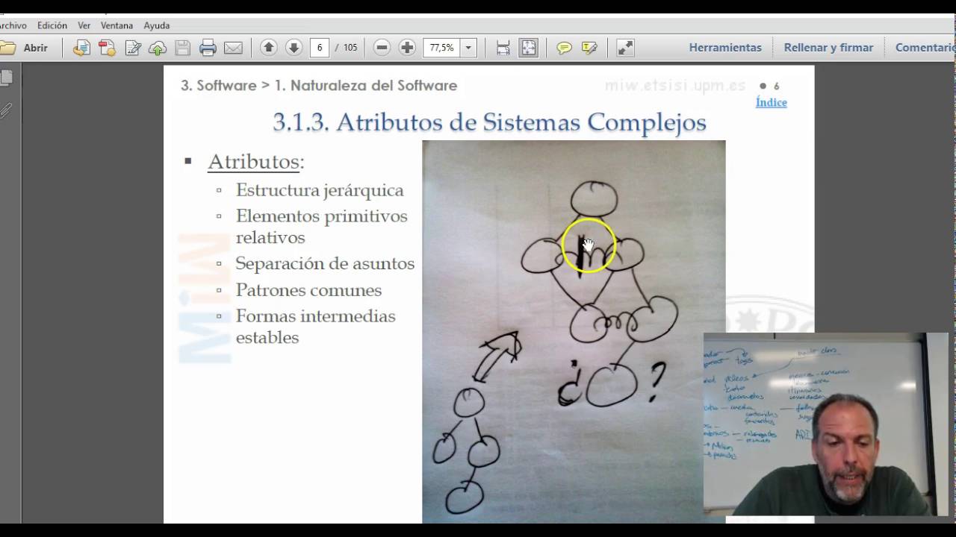Image resolution: width=956 pixels, height=537 pixels.
Task: Click the fit full page icon
Action: click(529, 48)
